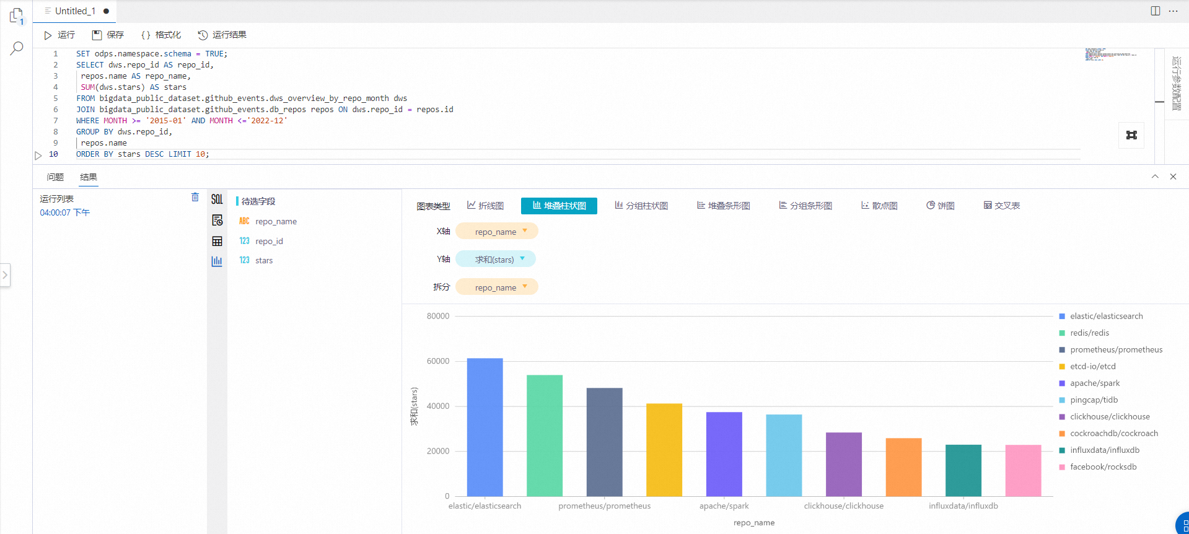Choose the 交叉表 crosstab type
Image resolution: width=1189 pixels, height=534 pixels.
click(x=1001, y=206)
